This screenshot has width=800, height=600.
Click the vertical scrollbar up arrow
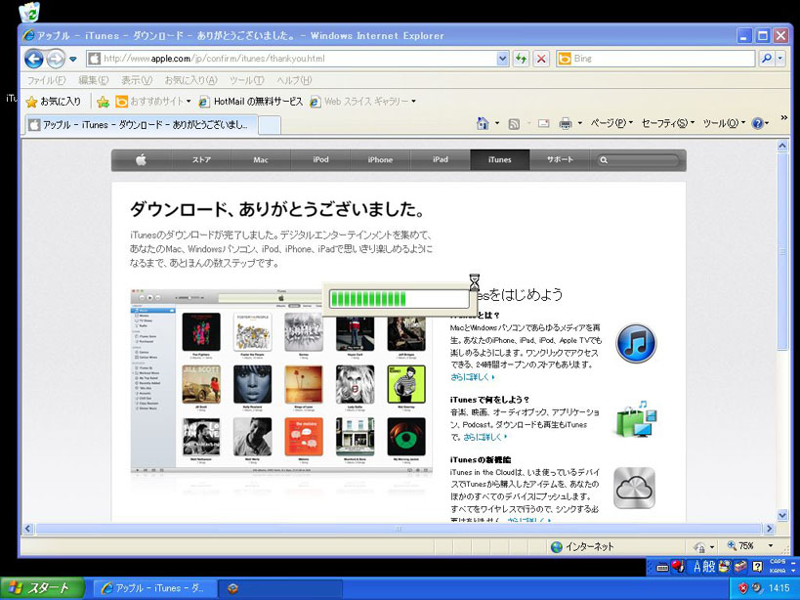tap(782, 146)
